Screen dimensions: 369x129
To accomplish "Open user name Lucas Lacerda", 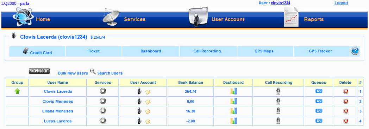I will click(58, 121).
